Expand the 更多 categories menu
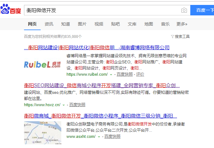The image size is (214, 148). click(182, 24)
